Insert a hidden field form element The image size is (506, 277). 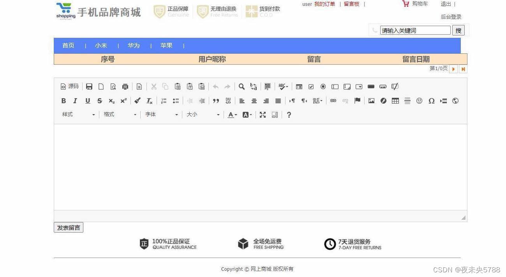pyautogui.click(x=395, y=86)
